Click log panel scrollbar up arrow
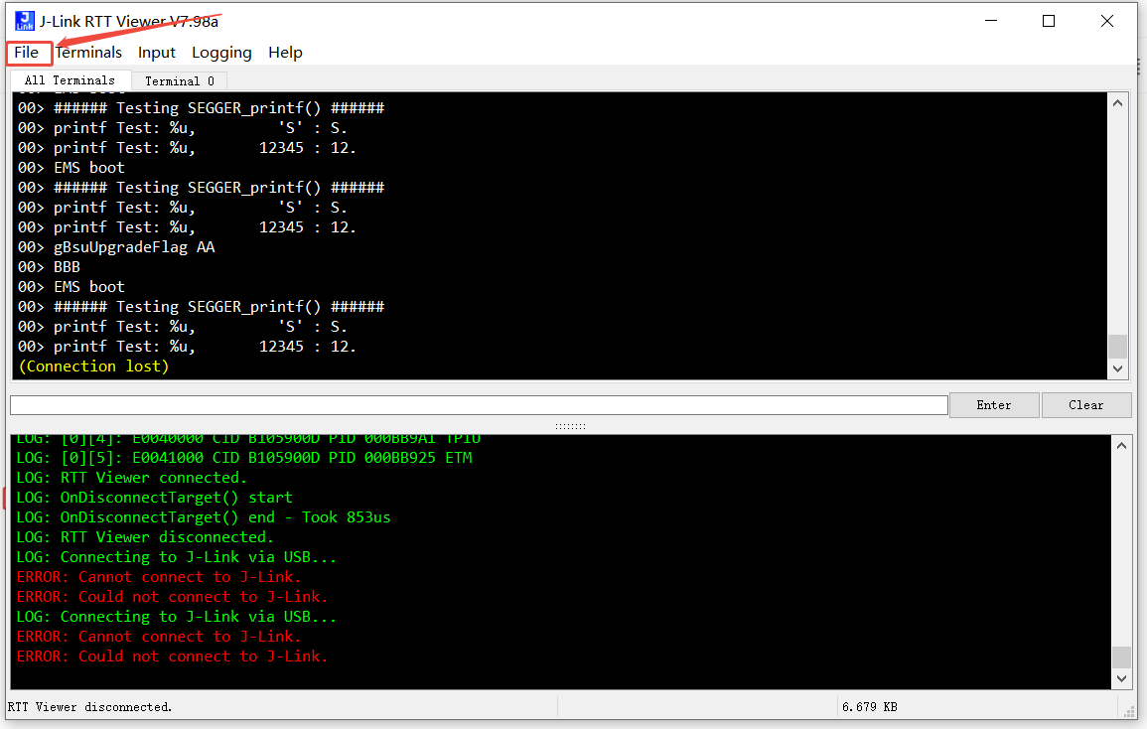 tap(1121, 446)
